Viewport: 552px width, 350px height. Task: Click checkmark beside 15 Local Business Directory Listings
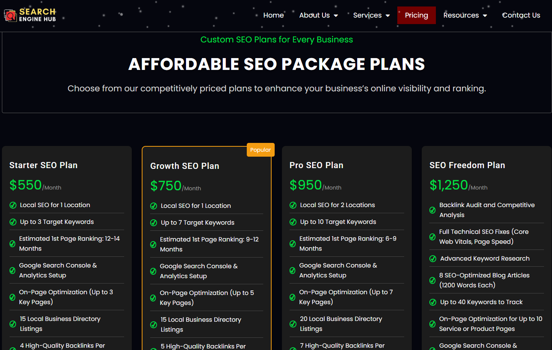click(x=12, y=324)
